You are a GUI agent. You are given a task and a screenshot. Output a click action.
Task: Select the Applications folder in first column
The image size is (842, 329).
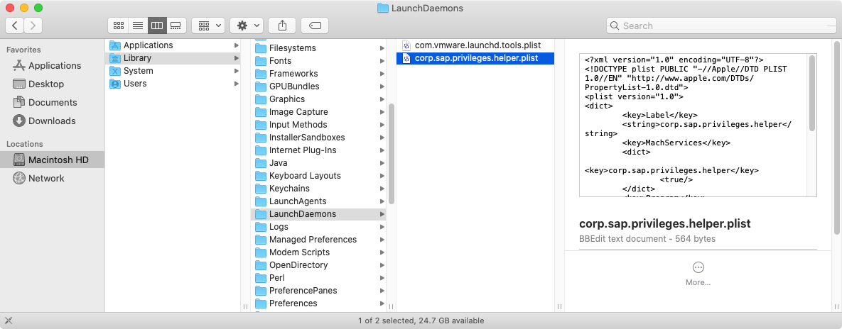(173, 45)
